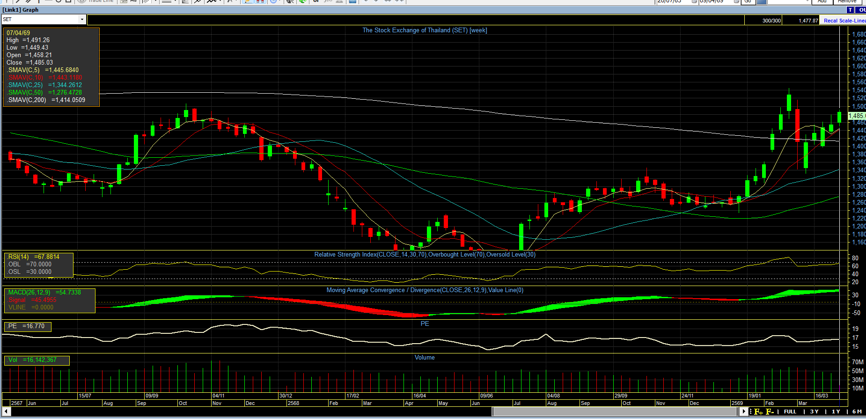This screenshot has width=866, height=419.
Task: Click the scrollbar left arrow
Action: click(x=7, y=412)
